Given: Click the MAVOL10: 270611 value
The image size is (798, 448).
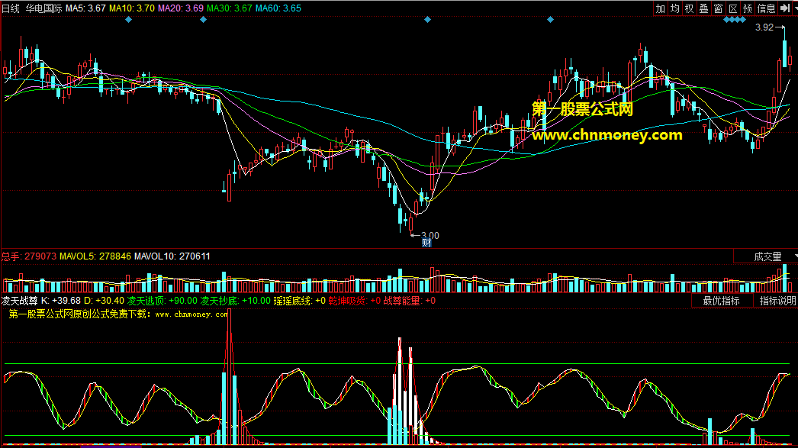Looking at the screenshot, I should pyautogui.click(x=172, y=256).
